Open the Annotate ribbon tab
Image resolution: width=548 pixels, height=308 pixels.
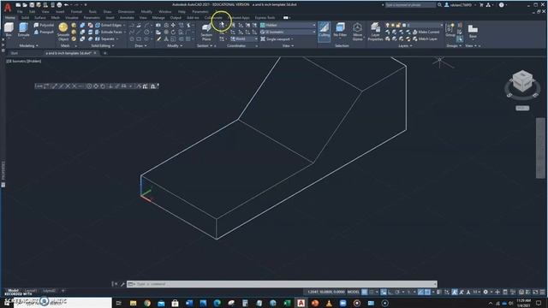[x=127, y=17]
